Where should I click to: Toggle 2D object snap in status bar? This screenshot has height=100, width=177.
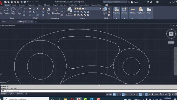140,94
